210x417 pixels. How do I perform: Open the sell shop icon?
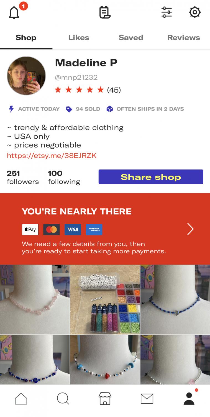[x=105, y=399]
